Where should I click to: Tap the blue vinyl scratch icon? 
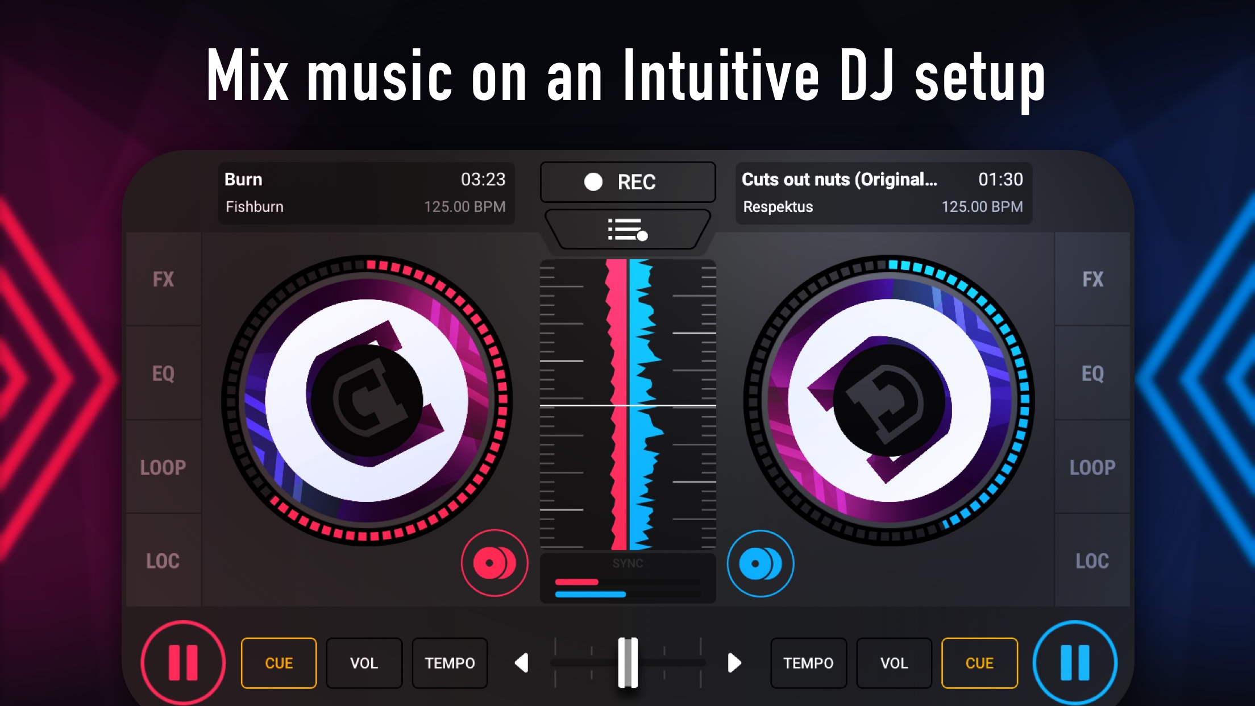point(761,563)
